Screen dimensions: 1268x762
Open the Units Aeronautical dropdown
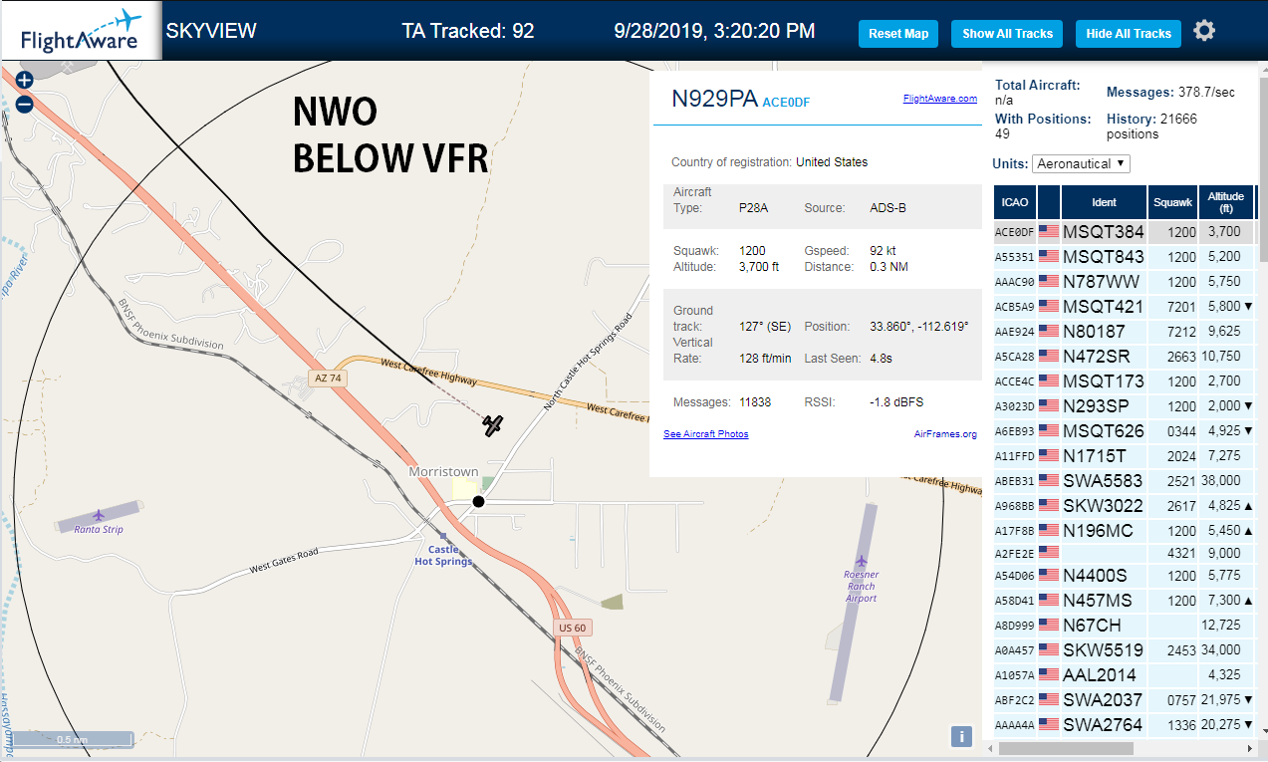(x=1081, y=163)
